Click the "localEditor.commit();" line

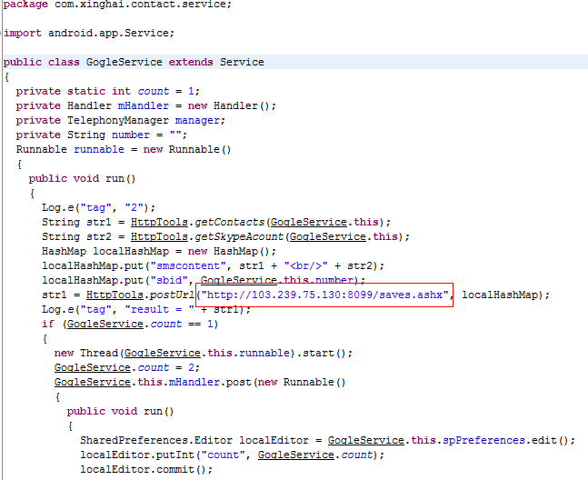[x=146, y=469]
